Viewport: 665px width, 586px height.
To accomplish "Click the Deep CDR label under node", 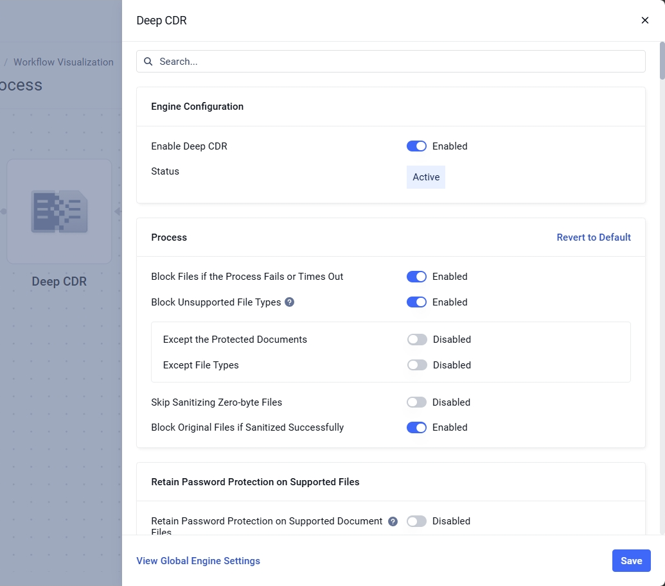I will coord(59,281).
